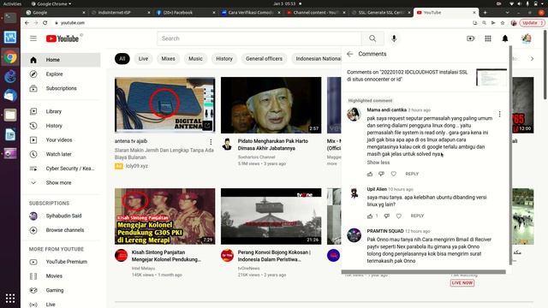The width and height of the screenshot is (548, 308).
Task: Open the Gaming sidebar link
Action: (x=61, y=290)
